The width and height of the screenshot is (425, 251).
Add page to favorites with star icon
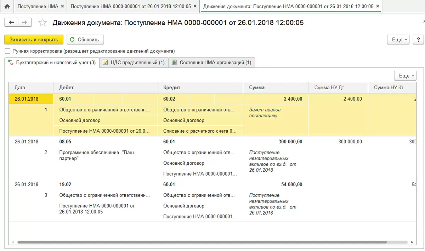pyautogui.click(x=42, y=23)
